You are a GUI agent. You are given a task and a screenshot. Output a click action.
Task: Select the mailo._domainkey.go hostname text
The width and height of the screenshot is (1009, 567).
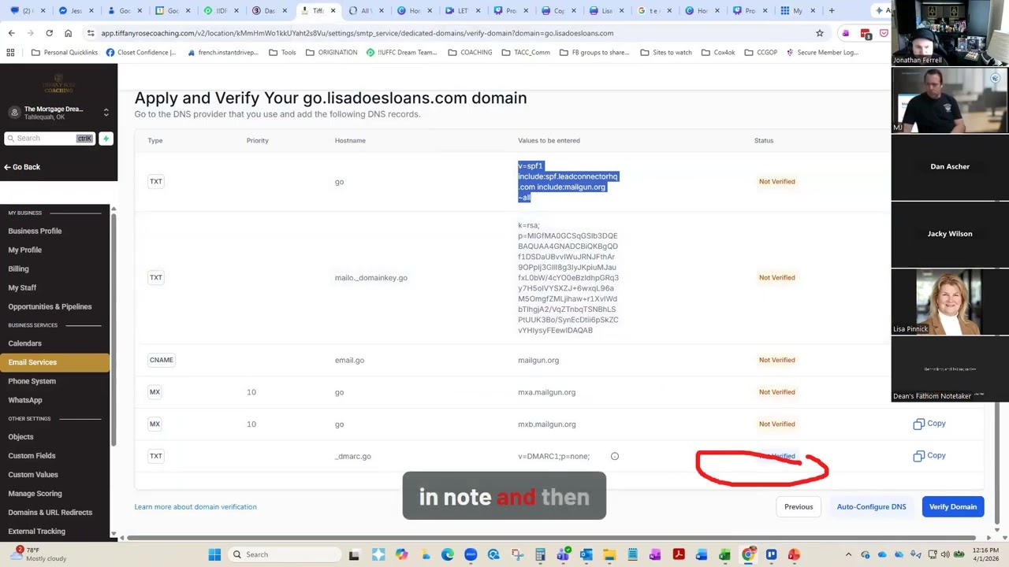tap(370, 278)
